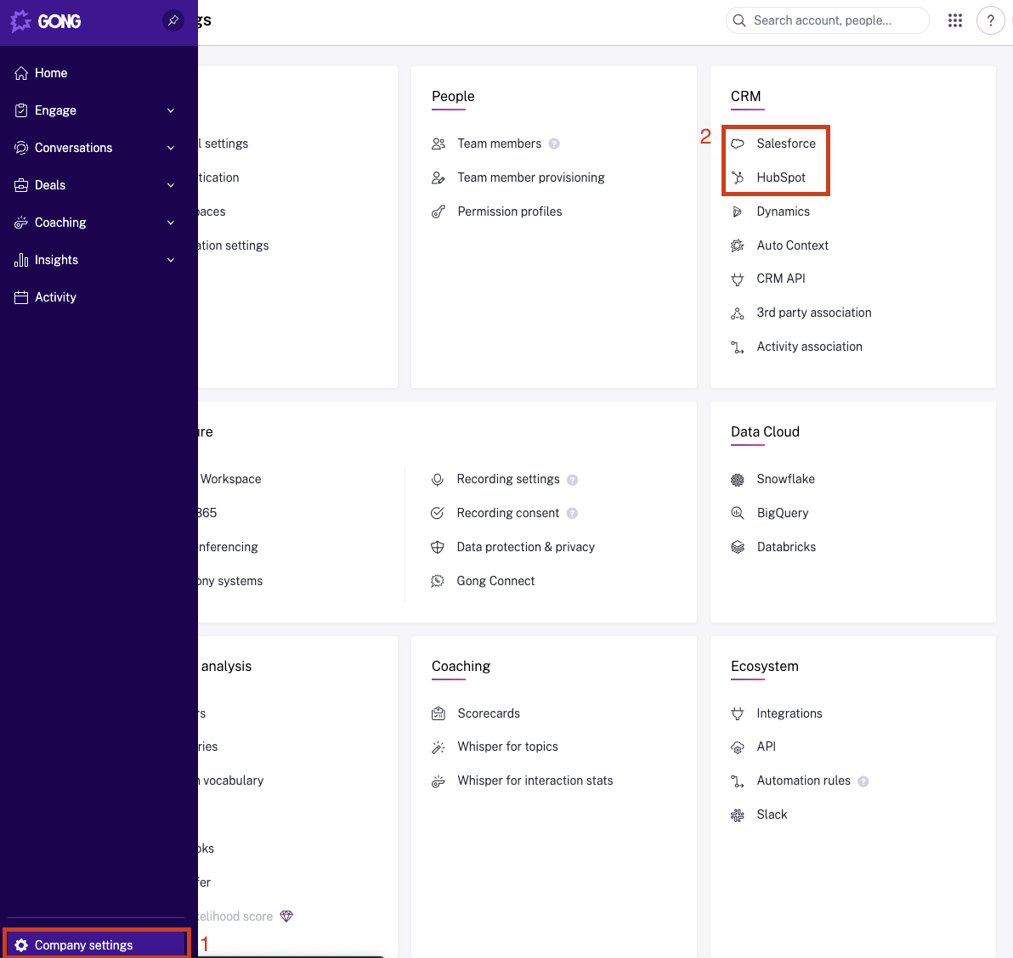This screenshot has width=1013, height=958.
Task: Click the Salesforce cloud icon
Action: click(x=737, y=144)
